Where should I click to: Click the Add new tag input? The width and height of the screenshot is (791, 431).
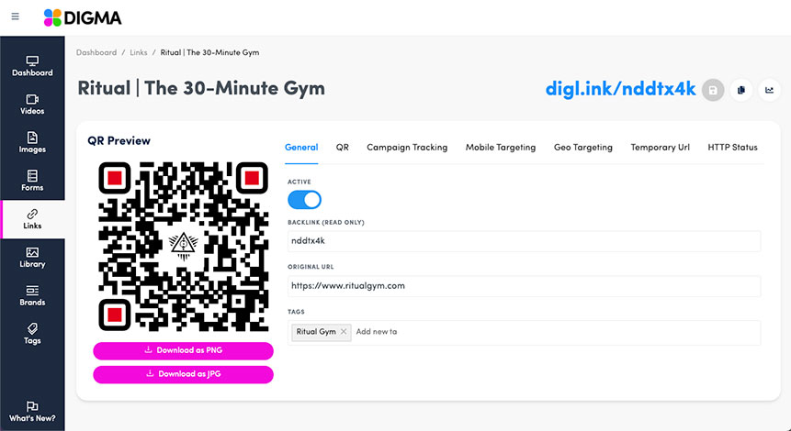pyautogui.click(x=377, y=332)
